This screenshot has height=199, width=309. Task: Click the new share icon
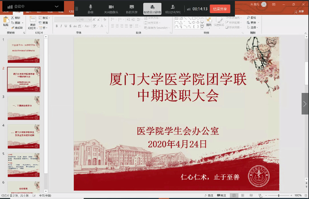[131, 9]
